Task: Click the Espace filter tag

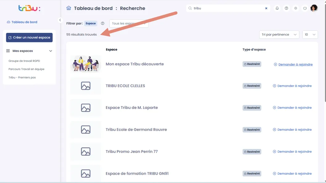Action: [91, 23]
